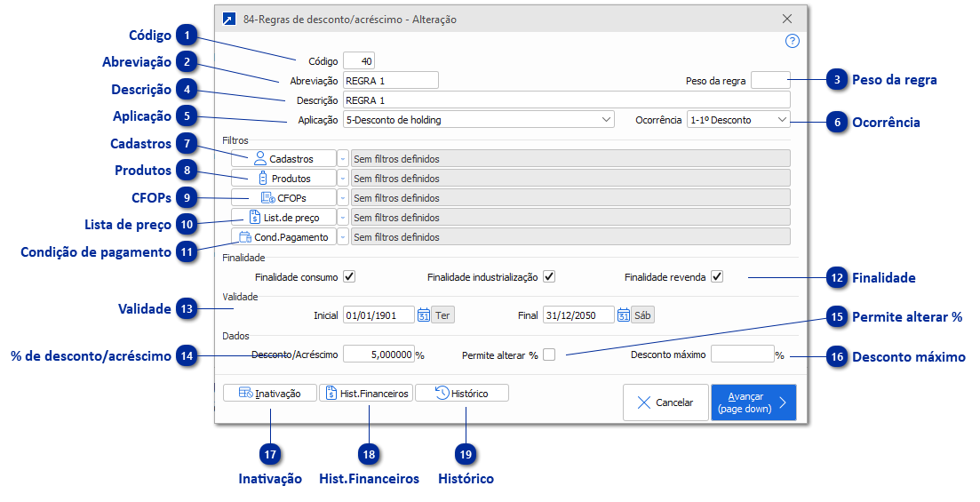Open the Produtos filter button
The image size is (980, 502).
(x=283, y=179)
